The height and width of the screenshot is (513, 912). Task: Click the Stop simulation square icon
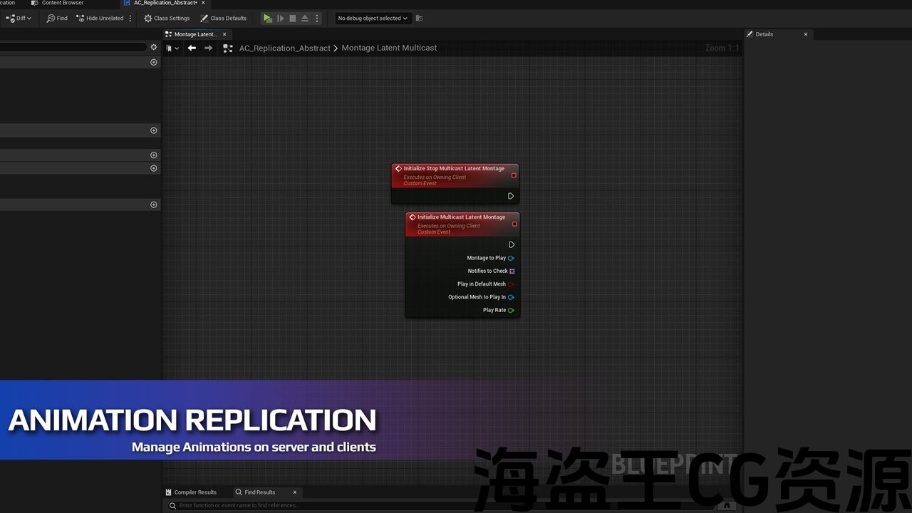292,19
